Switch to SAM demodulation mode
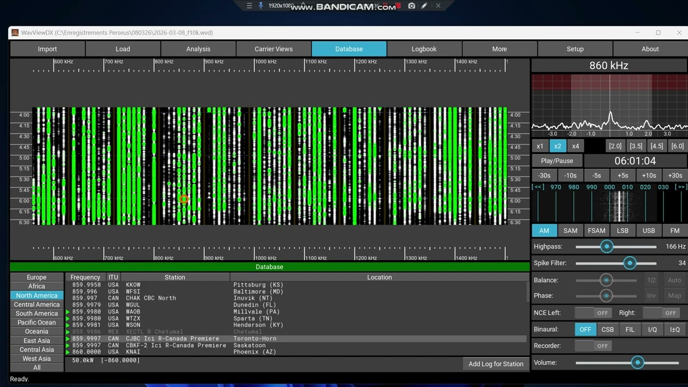 [570, 231]
